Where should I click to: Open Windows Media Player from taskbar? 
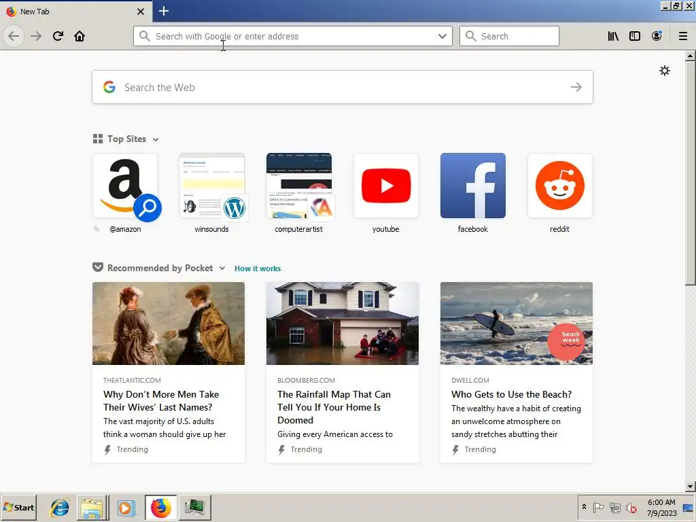point(126,507)
